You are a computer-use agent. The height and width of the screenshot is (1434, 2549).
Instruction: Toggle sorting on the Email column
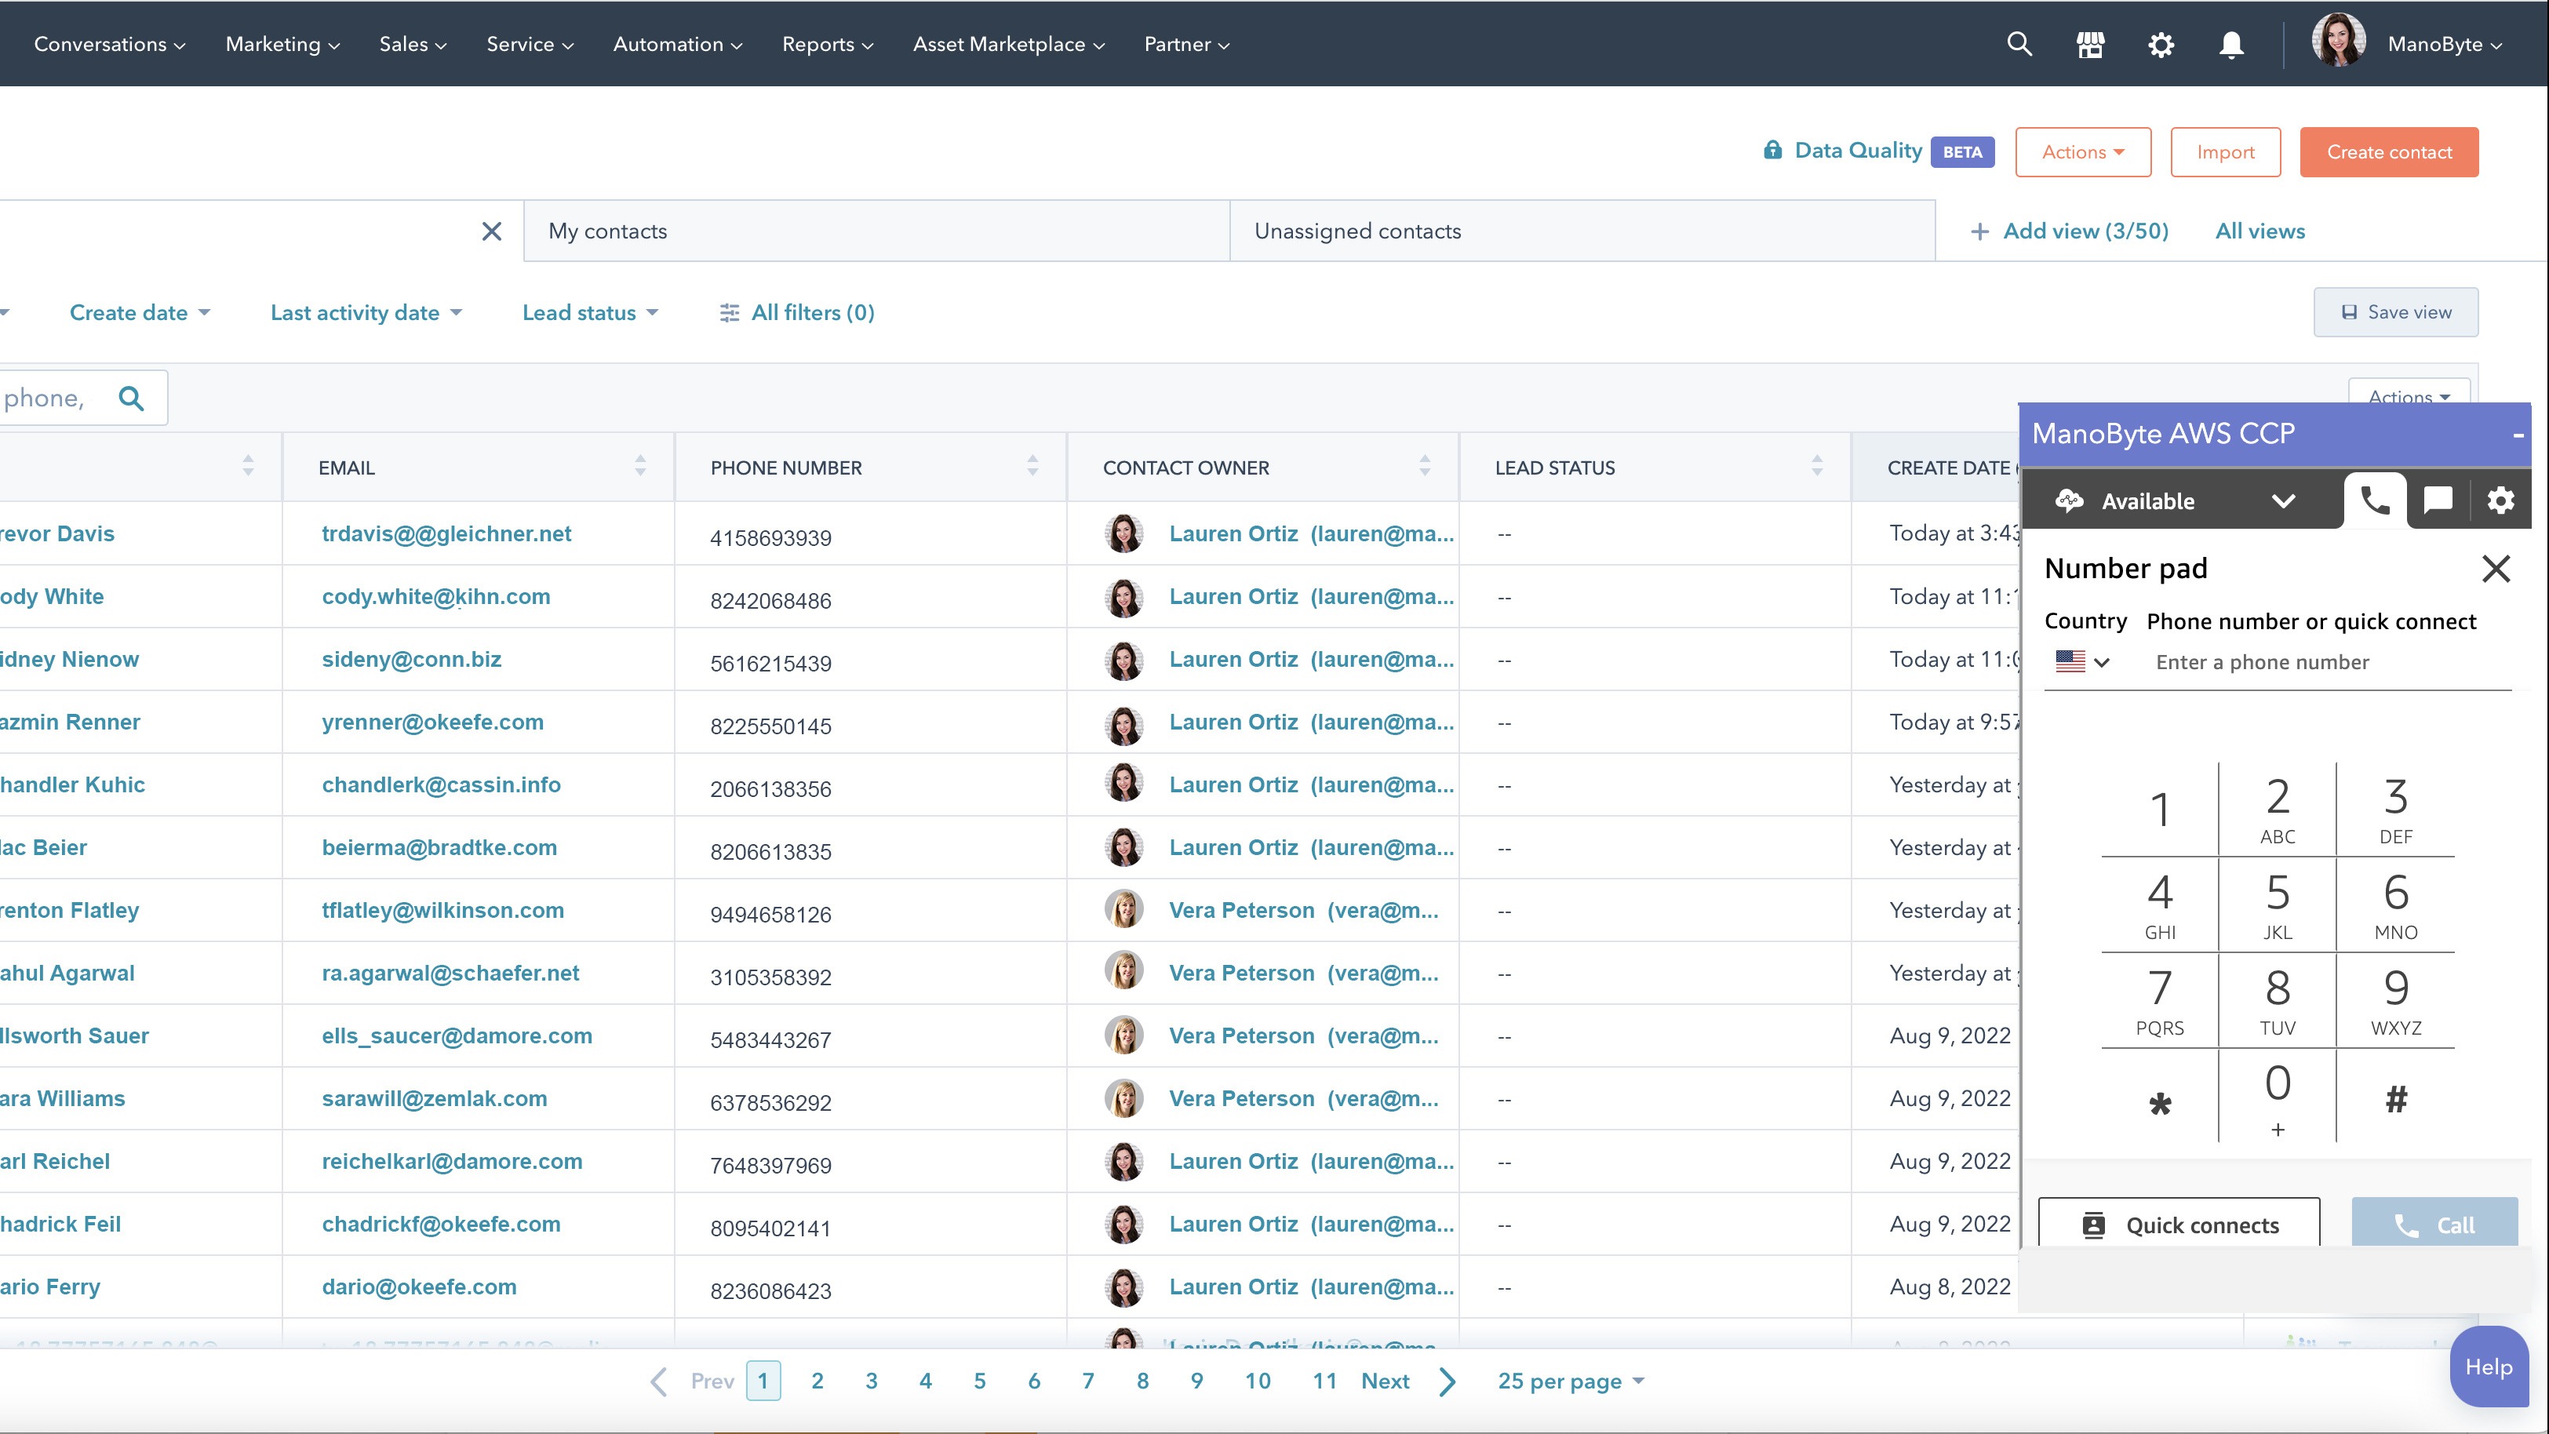click(640, 466)
